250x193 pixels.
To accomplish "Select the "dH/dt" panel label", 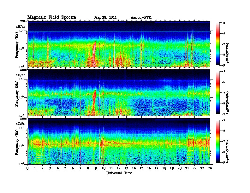I will tap(20, 26).
